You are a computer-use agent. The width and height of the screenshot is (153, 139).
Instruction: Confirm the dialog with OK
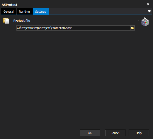point(90,133)
